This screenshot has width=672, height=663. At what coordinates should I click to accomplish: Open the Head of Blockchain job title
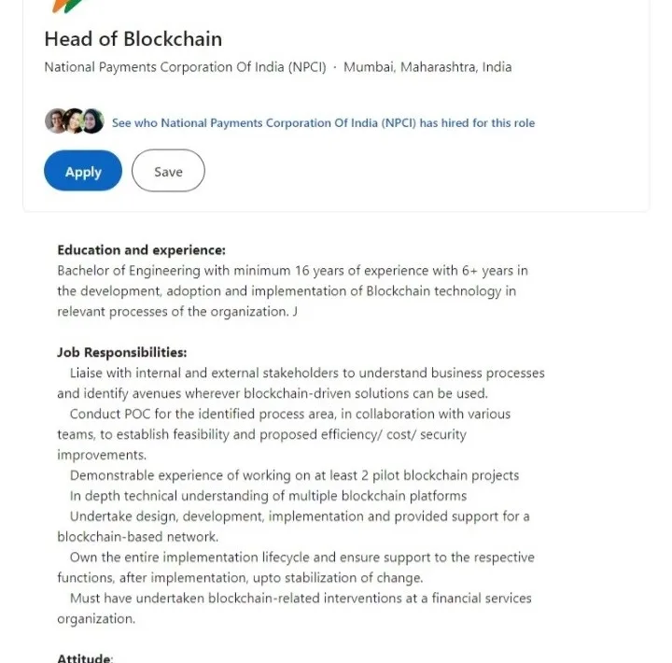tap(133, 39)
